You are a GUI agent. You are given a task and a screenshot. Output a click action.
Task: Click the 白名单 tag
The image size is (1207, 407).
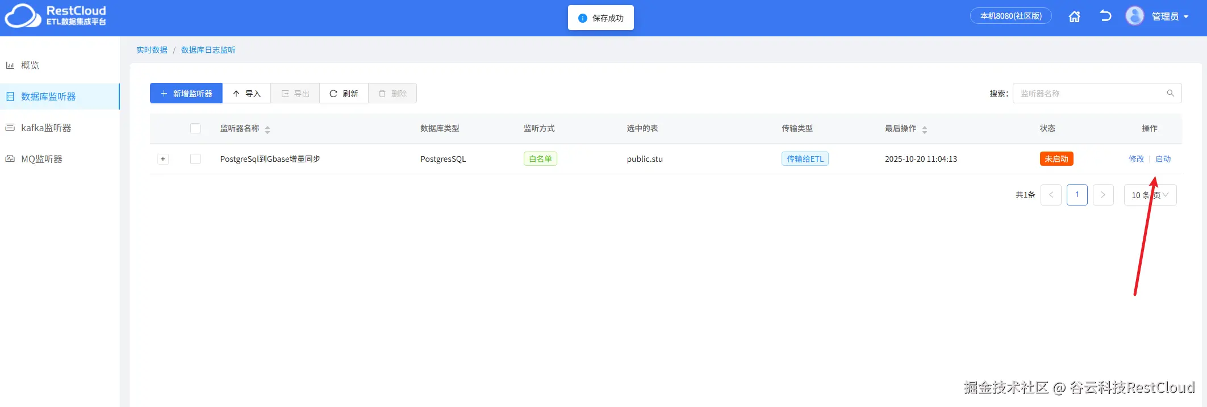pos(540,159)
